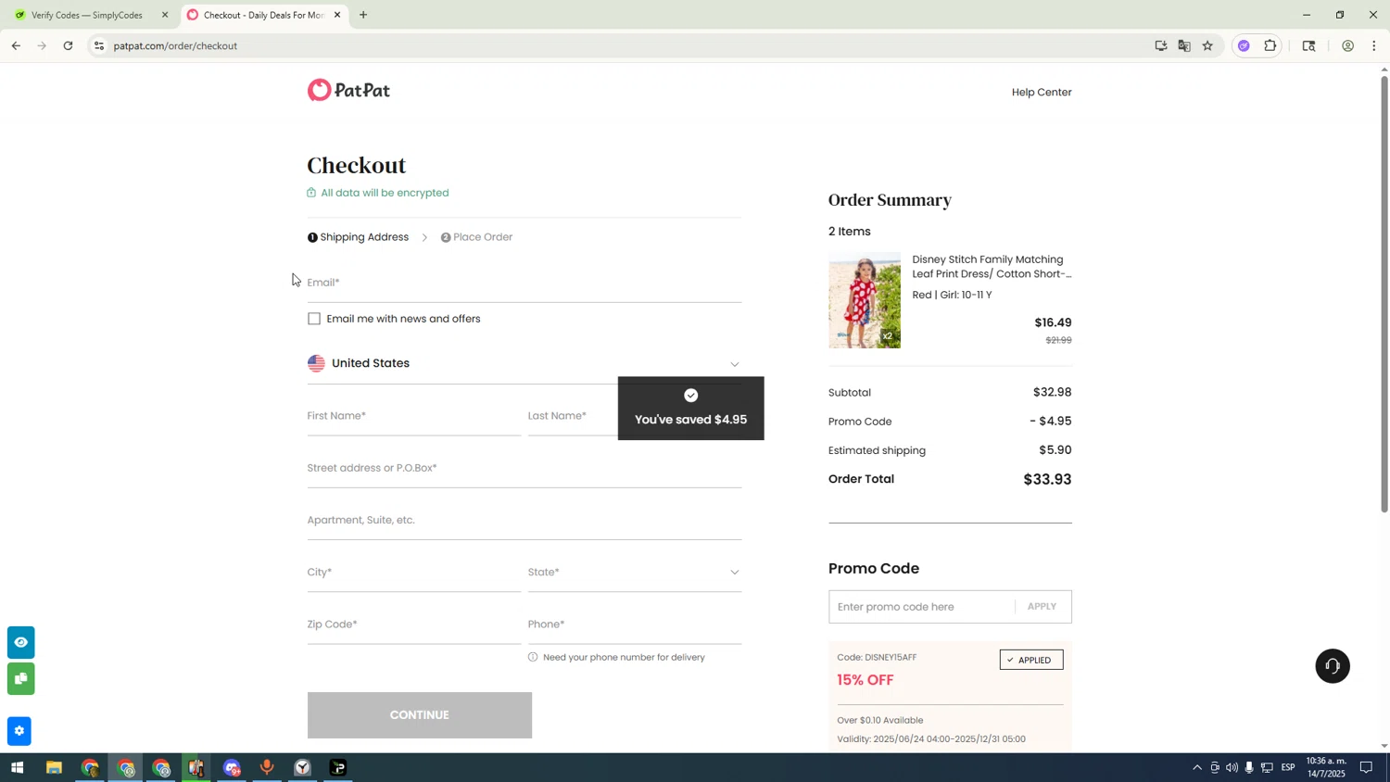Image resolution: width=1390 pixels, height=782 pixels.
Task: Click APPLY next to promo code
Action: pos(1042,607)
